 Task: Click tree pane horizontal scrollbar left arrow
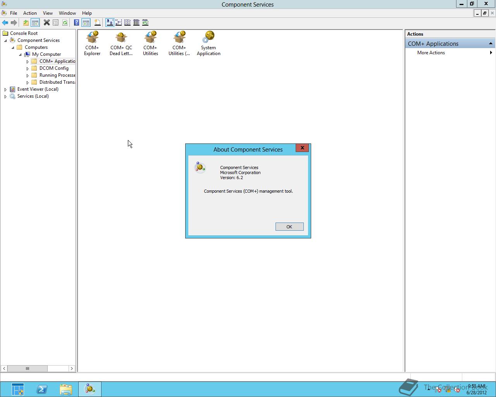[x=4, y=368]
